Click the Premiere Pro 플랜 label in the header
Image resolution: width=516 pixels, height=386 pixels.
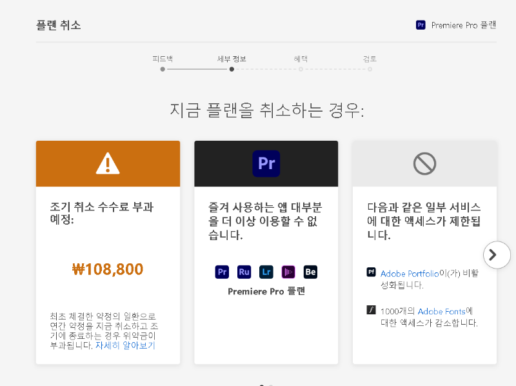tap(464, 25)
